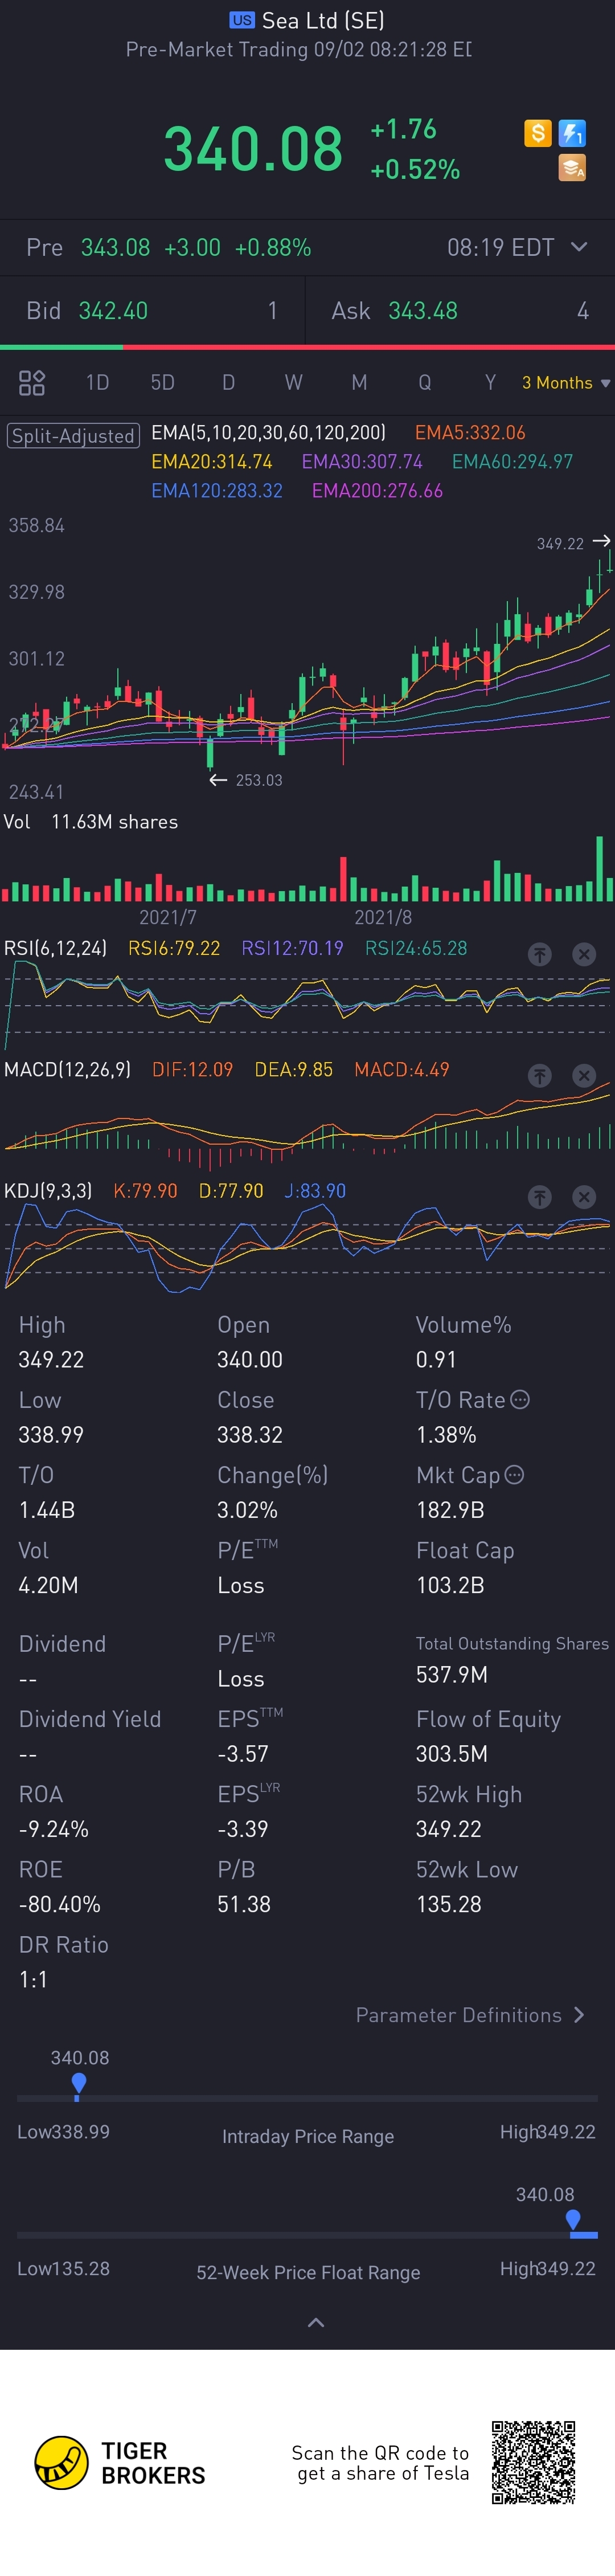Tap the Vol 11.63M shares label

click(90, 822)
